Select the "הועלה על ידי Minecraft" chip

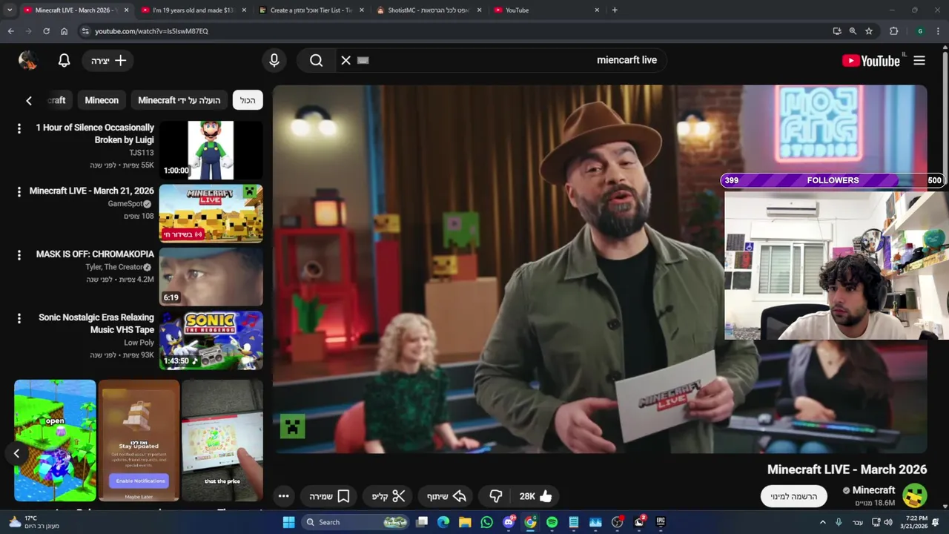[179, 101]
